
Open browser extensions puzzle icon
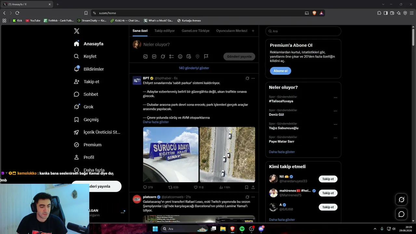[379, 13]
